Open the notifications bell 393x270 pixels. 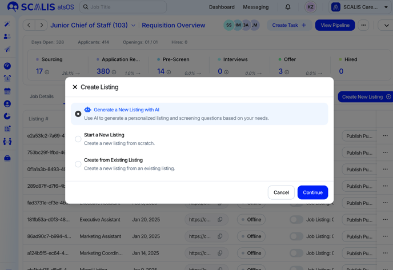coord(288,7)
